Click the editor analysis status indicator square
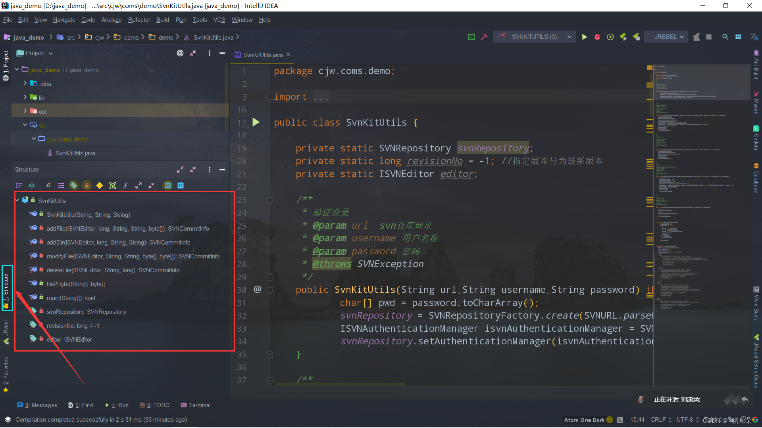 pos(650,68)
